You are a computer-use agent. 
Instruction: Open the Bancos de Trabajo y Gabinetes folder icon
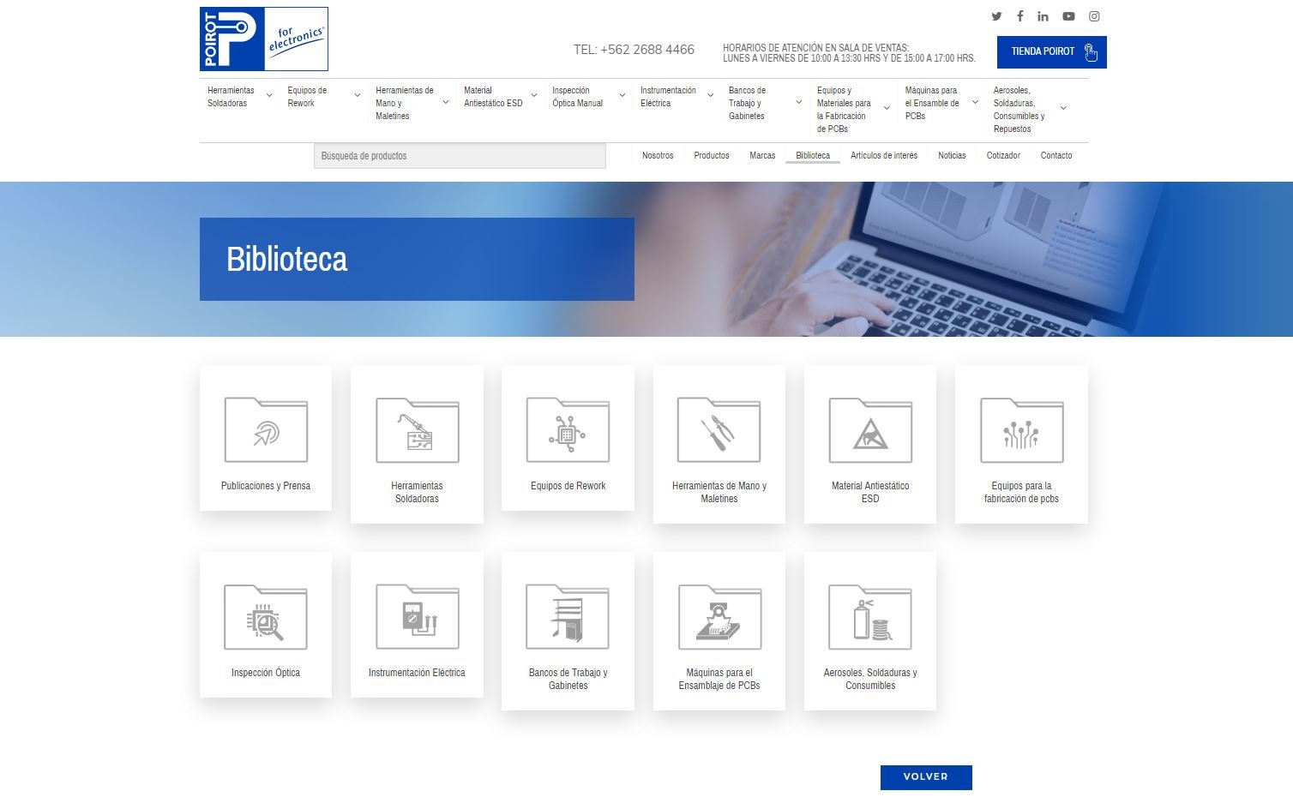[568, 617]
